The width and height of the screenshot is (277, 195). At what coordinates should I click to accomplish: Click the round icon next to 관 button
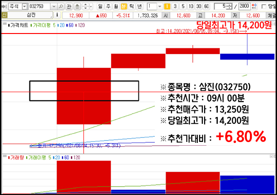tap(77, 7)
